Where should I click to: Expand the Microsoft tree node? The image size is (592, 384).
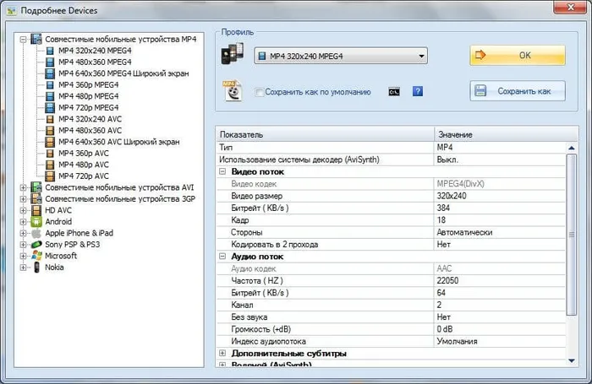pos(23,256)
